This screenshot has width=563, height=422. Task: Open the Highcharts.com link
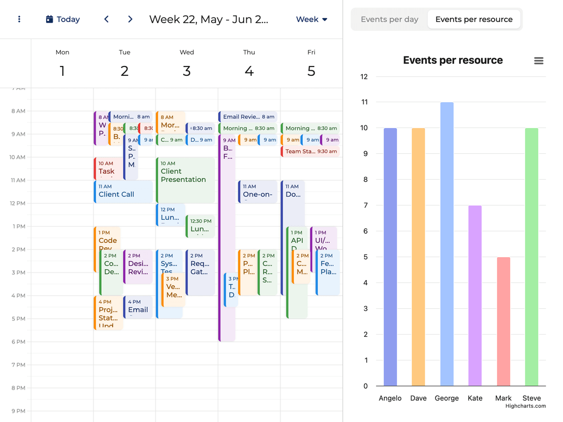[x=525, y=405]
